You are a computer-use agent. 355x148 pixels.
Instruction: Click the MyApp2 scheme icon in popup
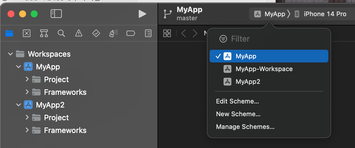[227, 82]
